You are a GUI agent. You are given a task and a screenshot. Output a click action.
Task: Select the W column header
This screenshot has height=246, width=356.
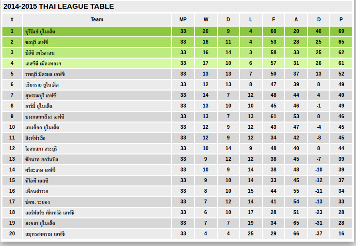(x=206, y=19)
